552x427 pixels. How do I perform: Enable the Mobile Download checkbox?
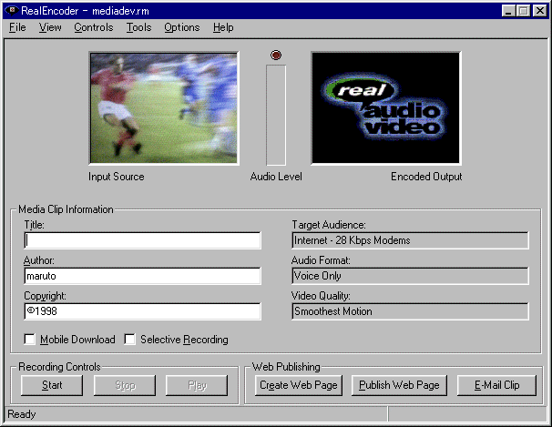tap(29, 340)
